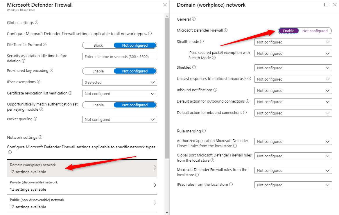Click info icon for Certificate revocation list verification

point(70,93)
